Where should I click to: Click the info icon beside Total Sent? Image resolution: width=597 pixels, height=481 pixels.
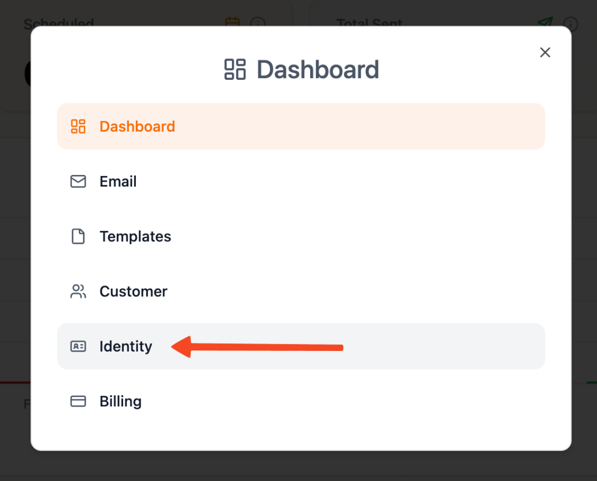pos(571,23)
